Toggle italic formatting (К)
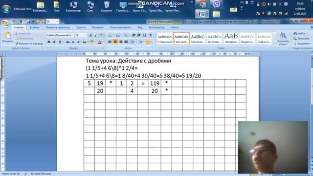The width and height of the screenshot is (313, 176). click(54, 42)
